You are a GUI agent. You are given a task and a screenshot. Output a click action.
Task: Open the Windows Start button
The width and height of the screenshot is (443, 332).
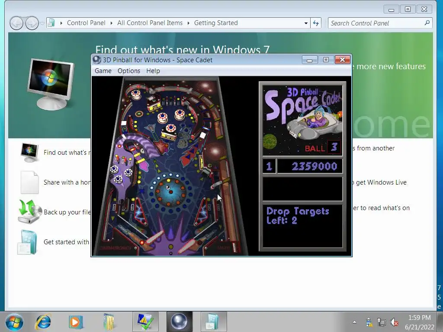(14, 322)
